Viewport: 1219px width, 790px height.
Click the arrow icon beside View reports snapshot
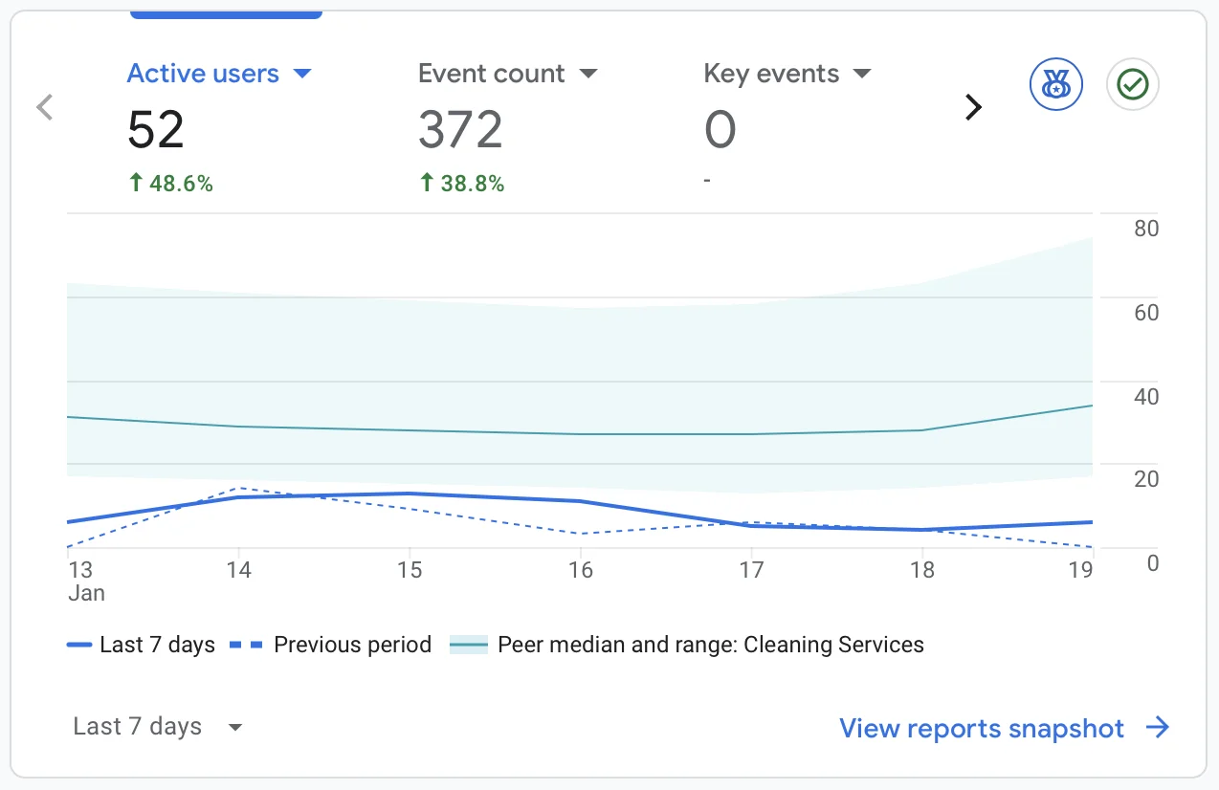[1158, 728]
